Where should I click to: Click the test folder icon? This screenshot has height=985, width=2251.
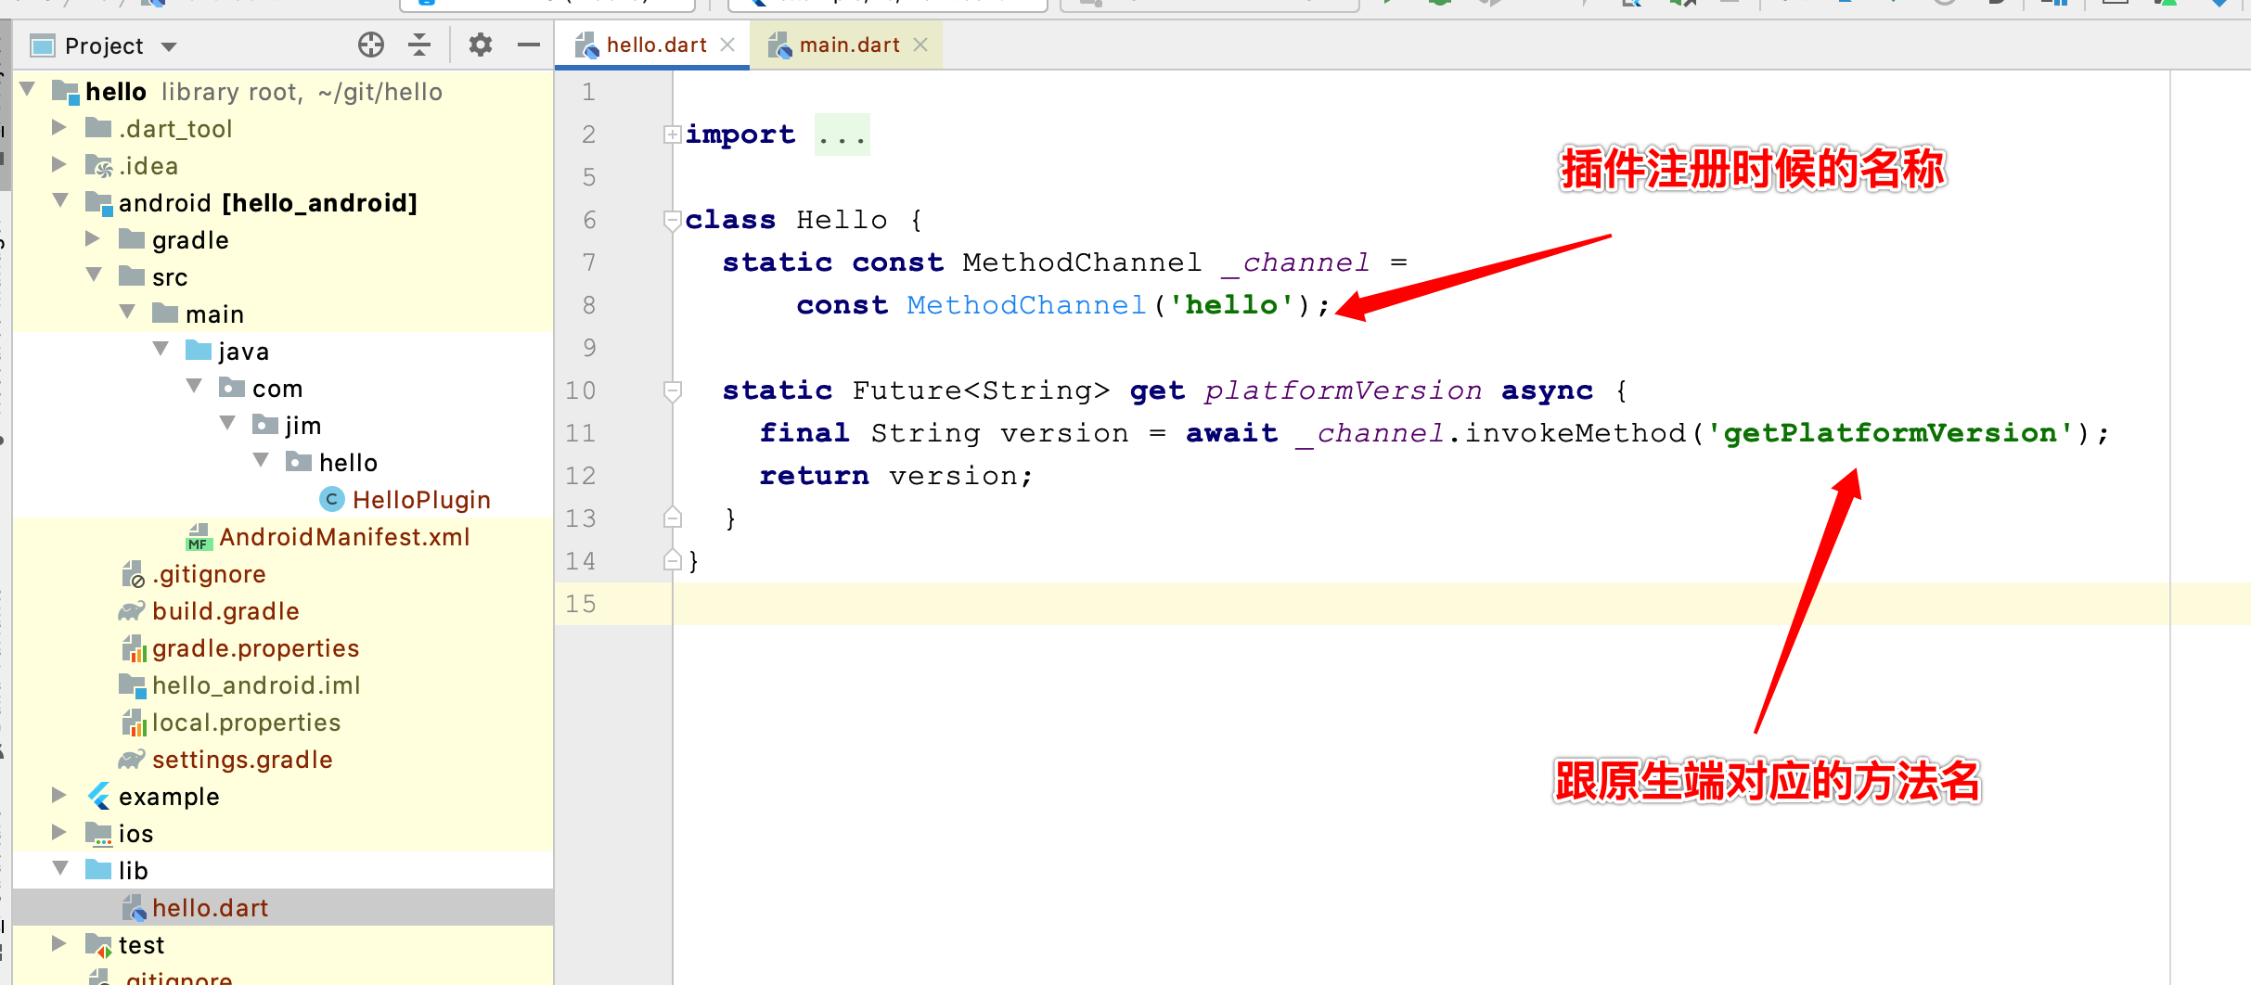coord(98,945)
